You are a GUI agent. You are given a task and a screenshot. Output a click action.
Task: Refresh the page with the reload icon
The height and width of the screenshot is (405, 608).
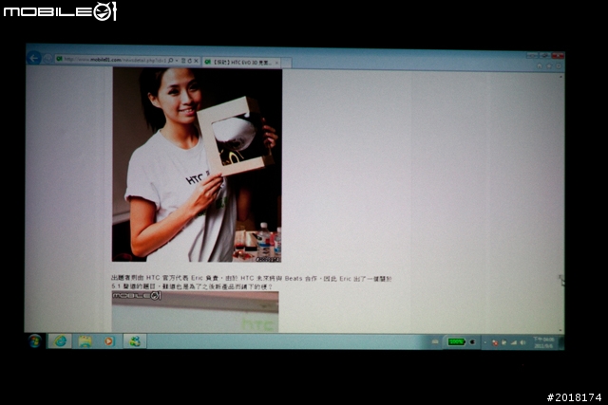click(190, 61)
